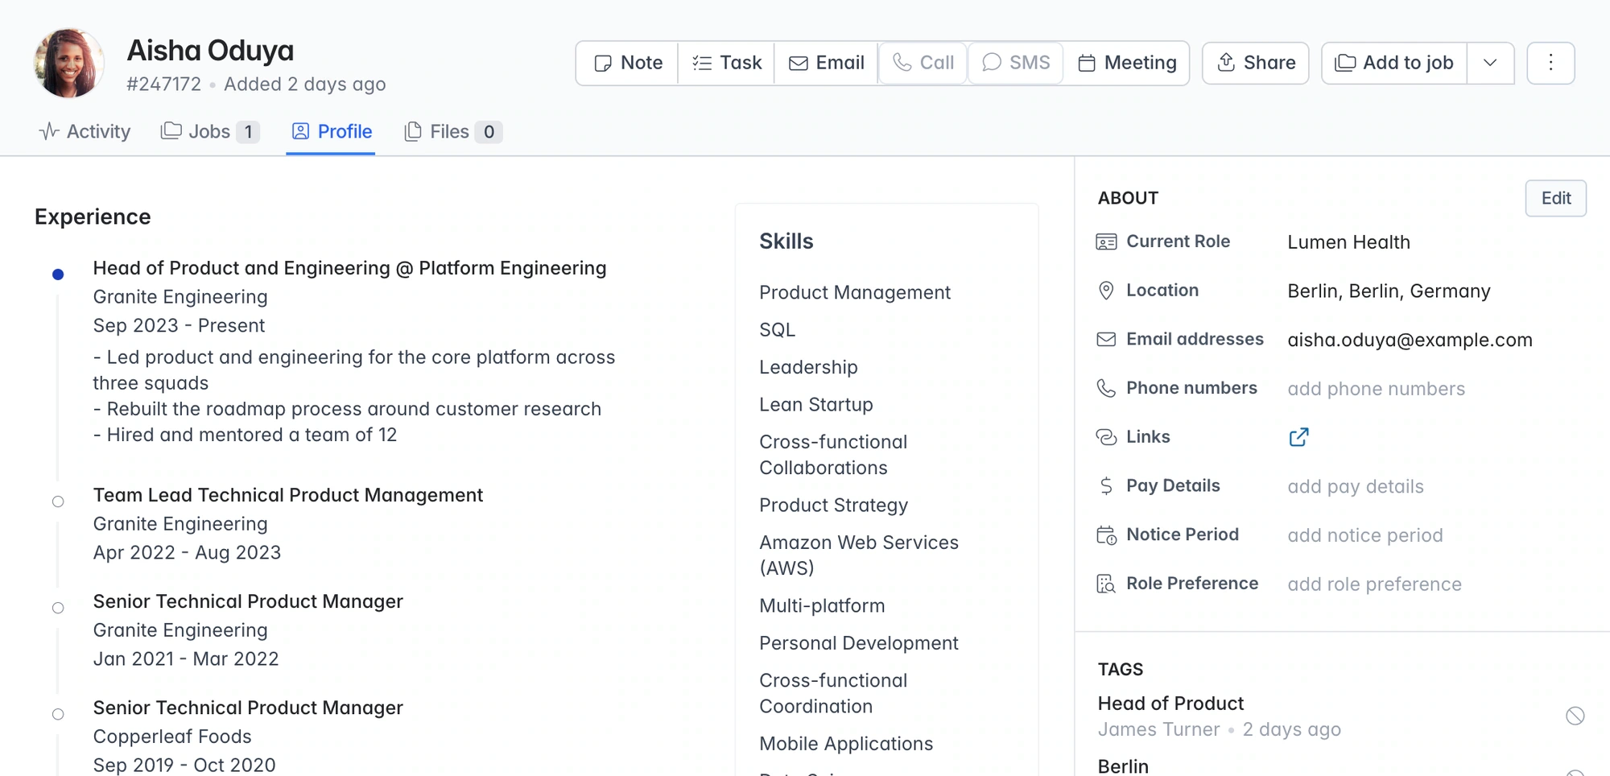Click the candidate ID #247172
Image resolution: width=1610 pixels, height=776 pixels.
click(x=163, y=85)
